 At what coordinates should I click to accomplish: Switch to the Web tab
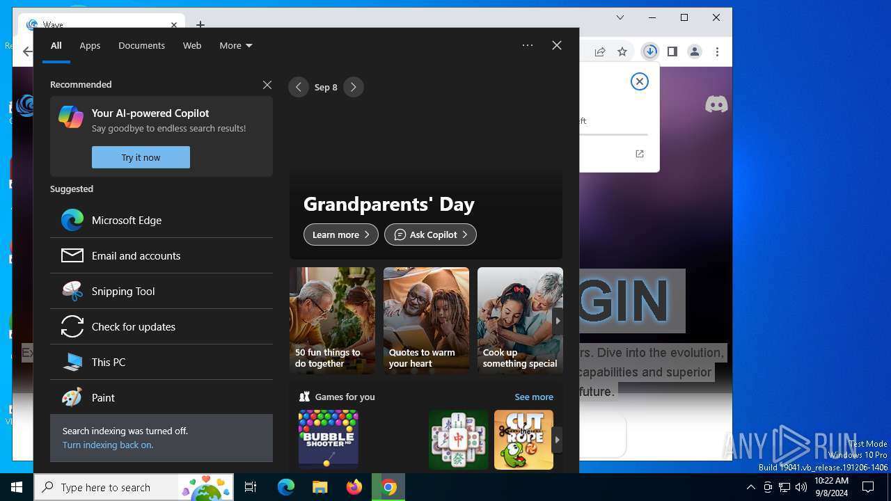[192, 45]
